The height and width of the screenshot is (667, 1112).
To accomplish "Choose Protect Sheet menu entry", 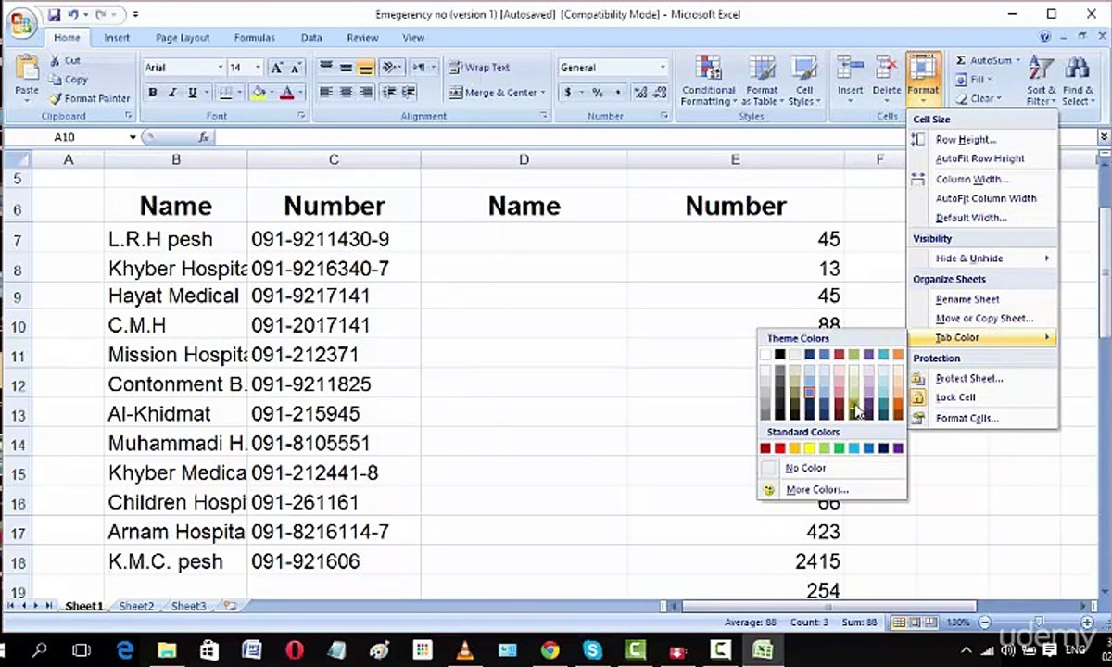I will pos(982,378).
